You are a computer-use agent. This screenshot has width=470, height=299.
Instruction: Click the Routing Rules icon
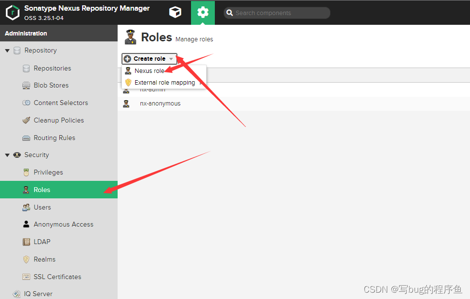[26, 138]
